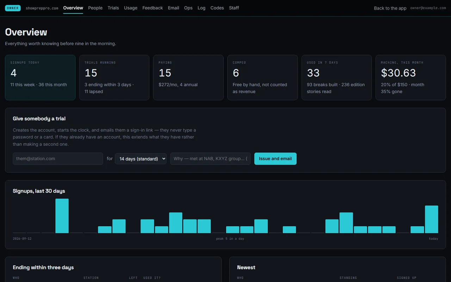Focus the them@station.com email field
Screen dimensions: 451x282
coord(58,159)
